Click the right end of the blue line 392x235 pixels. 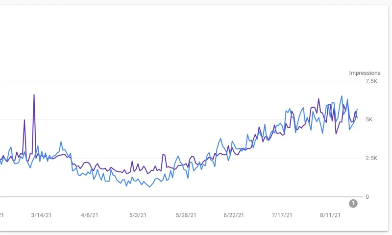click(x=357, y=109)
